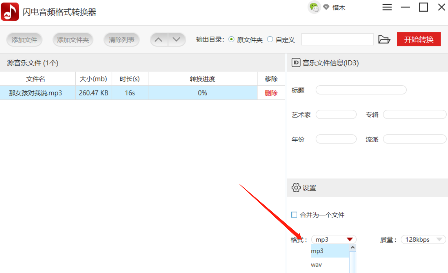The image size is (448, 273).
Task: Browse output folder with folder icon
Action: [x=384, y=40]
